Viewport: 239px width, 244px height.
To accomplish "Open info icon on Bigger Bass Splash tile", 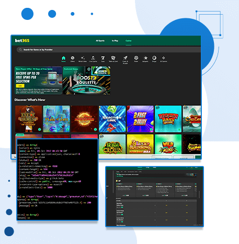I will [x=179, y=129].
